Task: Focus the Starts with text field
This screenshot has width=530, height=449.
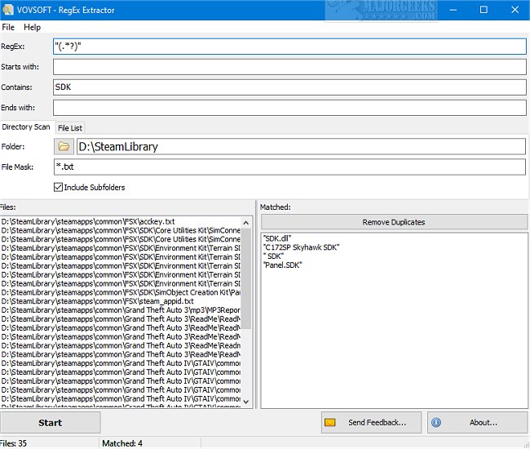Action: coord(289,67)
